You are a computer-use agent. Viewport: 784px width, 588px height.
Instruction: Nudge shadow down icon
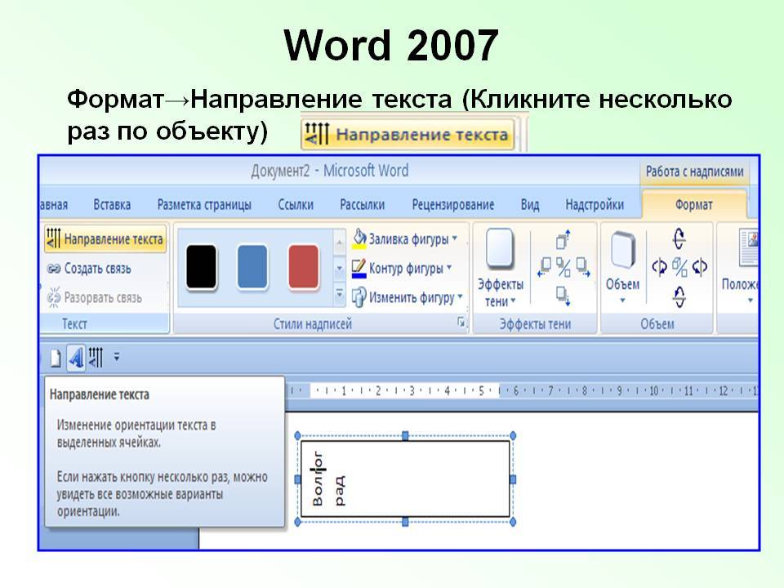(x=563, y=296)
